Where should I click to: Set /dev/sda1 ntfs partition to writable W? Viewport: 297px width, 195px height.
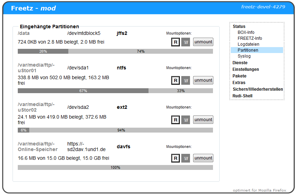tap(186, 80)
